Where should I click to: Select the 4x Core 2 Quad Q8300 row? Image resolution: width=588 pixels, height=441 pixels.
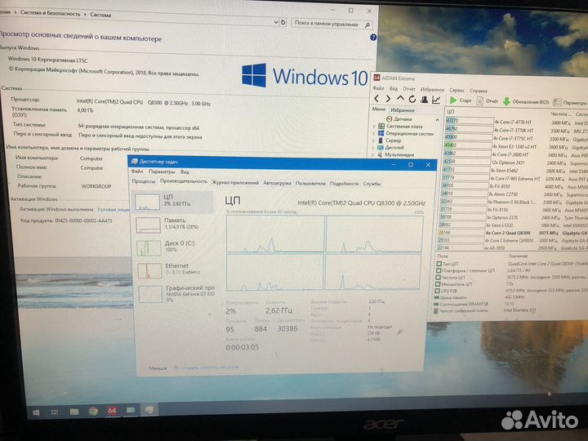point(513,233)
